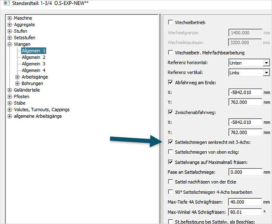The width and height of the screenshot is (272, 224).
Task: Enable the Wechselbetrieb checkbox
Action: point(170,23)
